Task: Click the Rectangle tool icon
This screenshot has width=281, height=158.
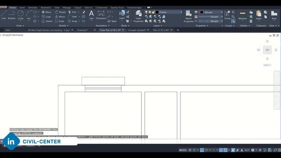Action: click(35, 12)
